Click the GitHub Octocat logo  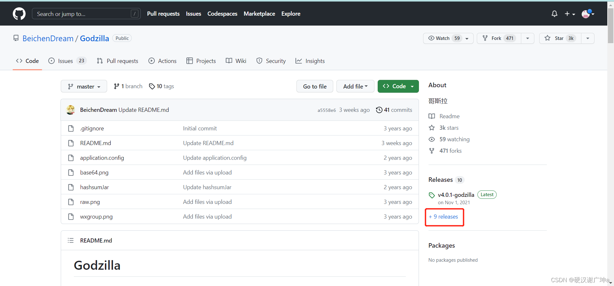[x=19, y=14]
